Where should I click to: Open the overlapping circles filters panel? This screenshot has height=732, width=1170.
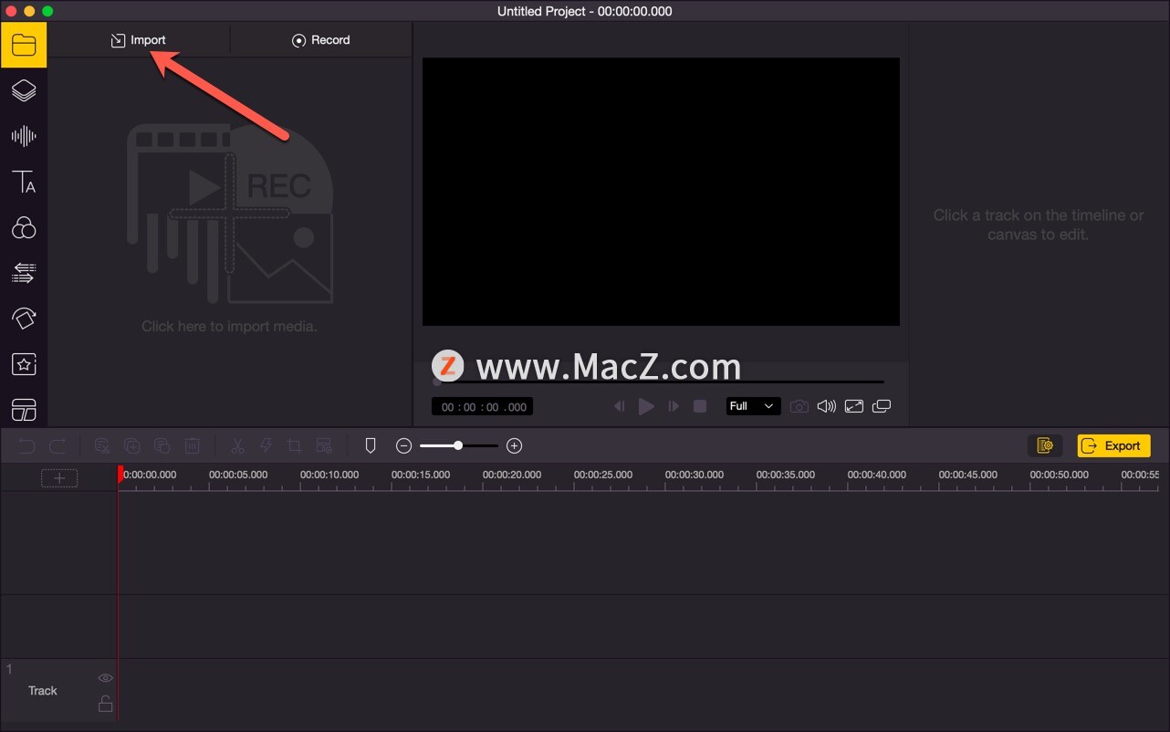pyautogui.click(x=24, y=227)
